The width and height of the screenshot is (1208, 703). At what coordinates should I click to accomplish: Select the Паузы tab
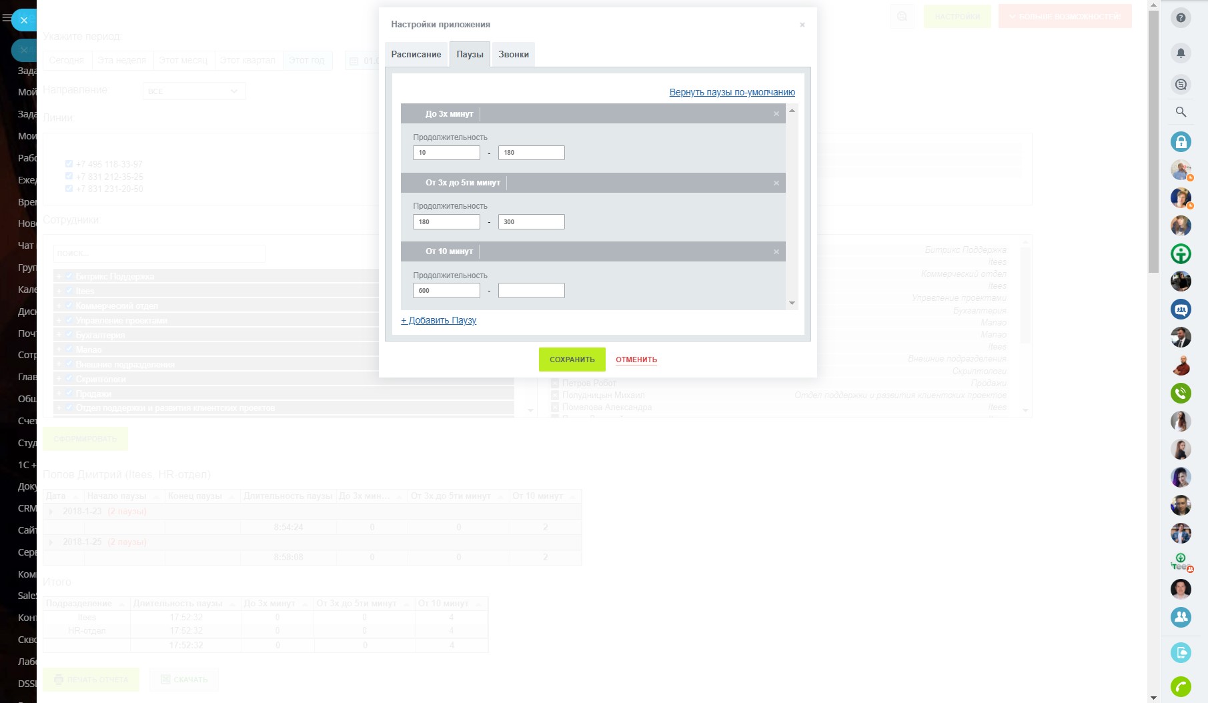pos(470,55)
